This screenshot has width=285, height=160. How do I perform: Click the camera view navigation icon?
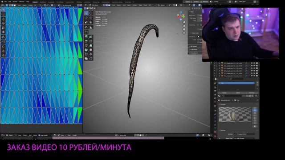pos(184,29)
